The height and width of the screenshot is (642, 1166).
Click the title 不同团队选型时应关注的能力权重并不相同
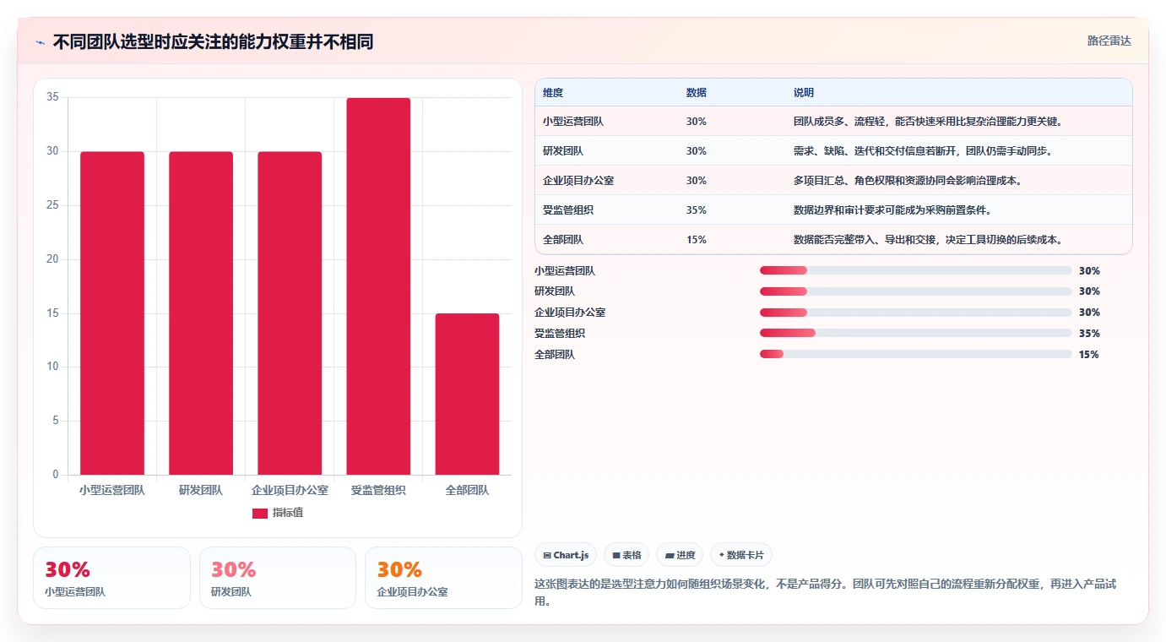tap(213, 42)
